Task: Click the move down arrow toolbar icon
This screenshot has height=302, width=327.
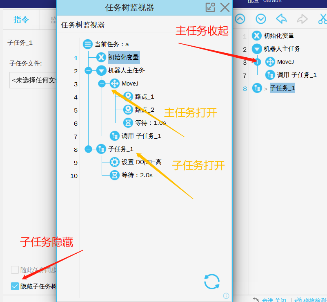Action: point(260,19)
